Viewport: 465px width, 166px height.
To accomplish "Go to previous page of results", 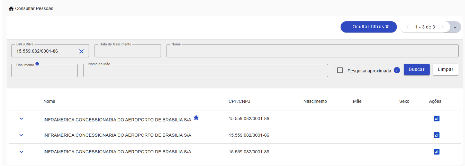I will 408,27.
